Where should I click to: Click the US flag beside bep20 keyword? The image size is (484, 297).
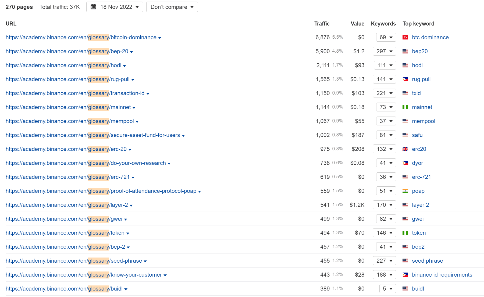405,51
